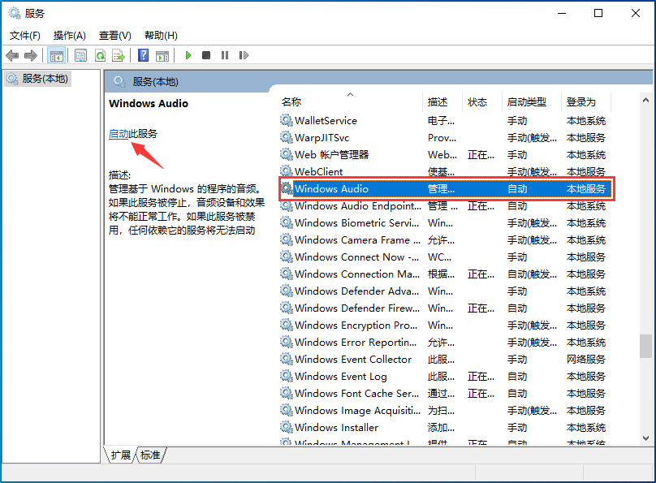
Task: Click the vertical scrollbar thumb
Action: (645, 347)
